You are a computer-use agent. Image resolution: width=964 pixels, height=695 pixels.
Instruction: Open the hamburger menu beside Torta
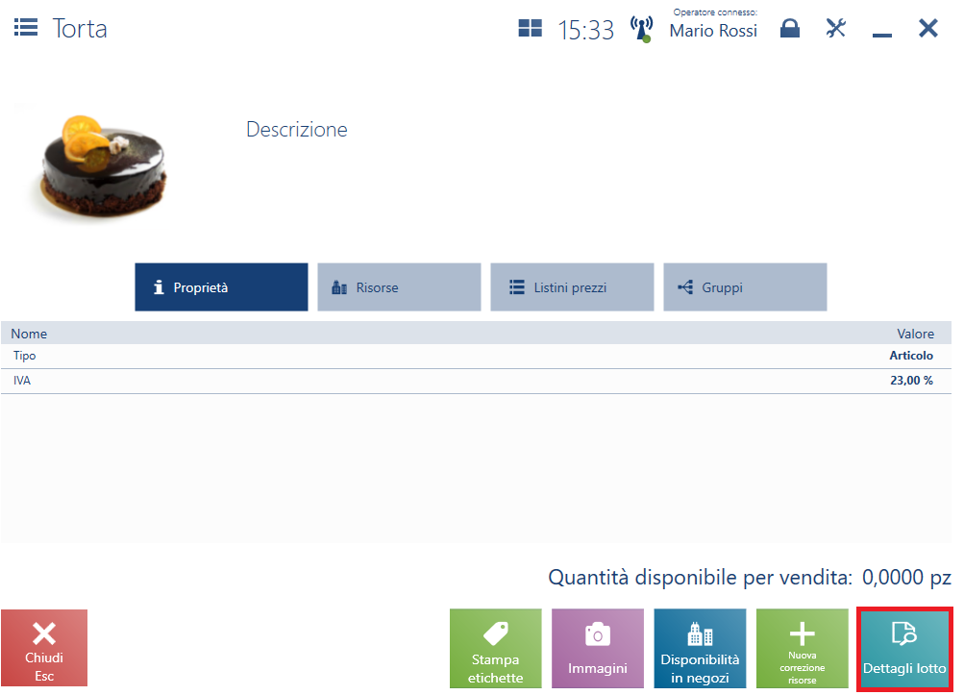click(x=26, y=27)
